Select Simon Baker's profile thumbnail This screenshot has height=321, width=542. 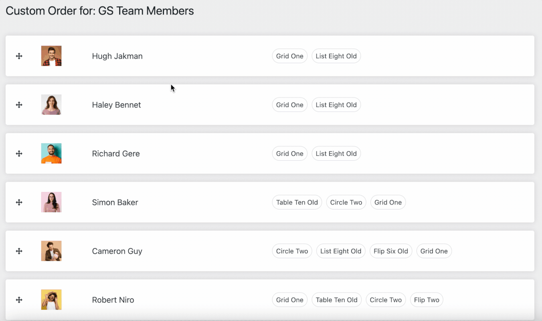(x=51, y=202)
